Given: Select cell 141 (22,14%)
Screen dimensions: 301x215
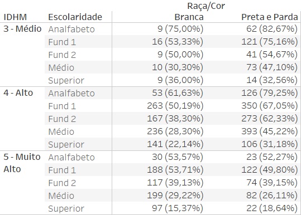Looking at the screenshot, I should click(175, 144).
